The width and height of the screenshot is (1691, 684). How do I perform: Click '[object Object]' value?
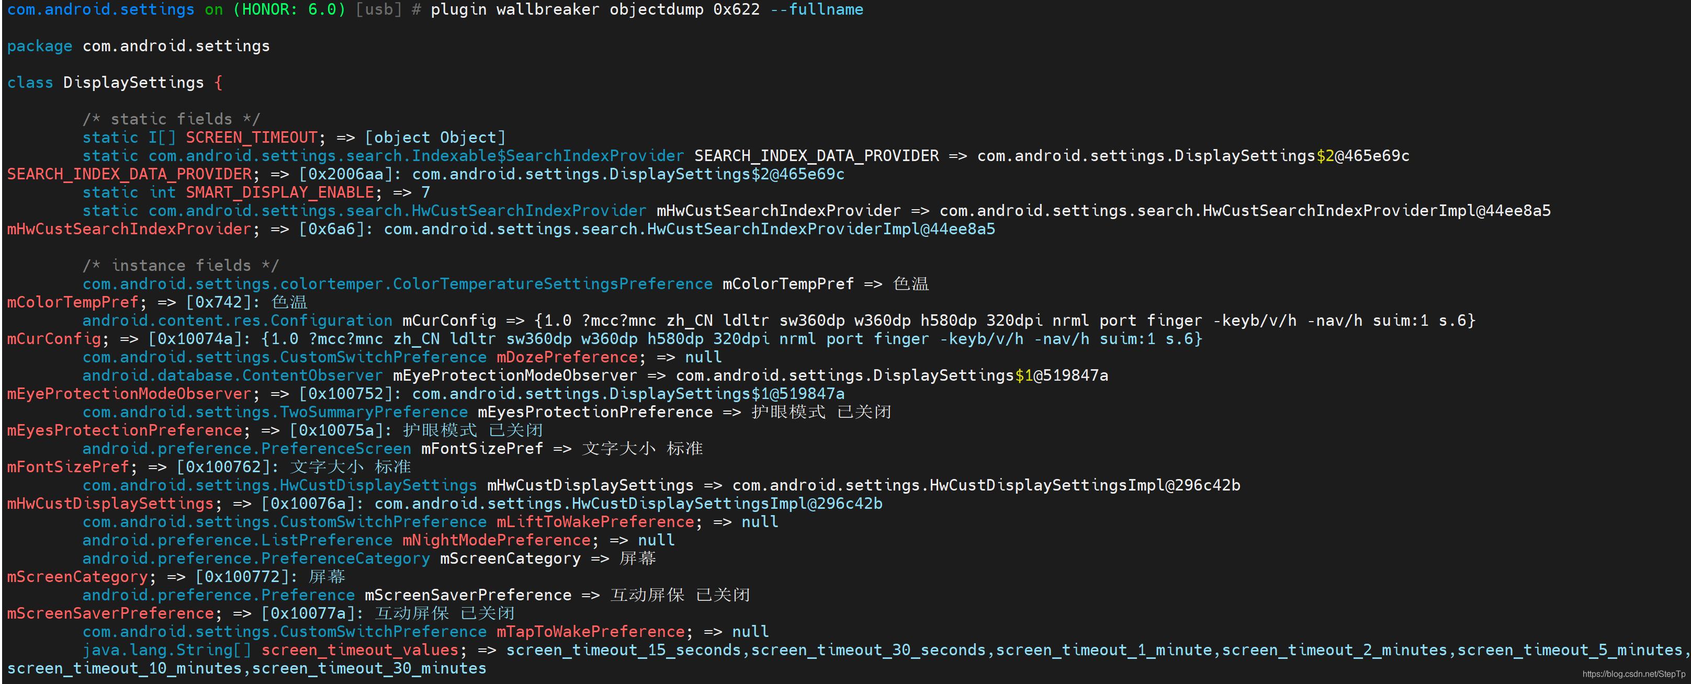(435, 138)
